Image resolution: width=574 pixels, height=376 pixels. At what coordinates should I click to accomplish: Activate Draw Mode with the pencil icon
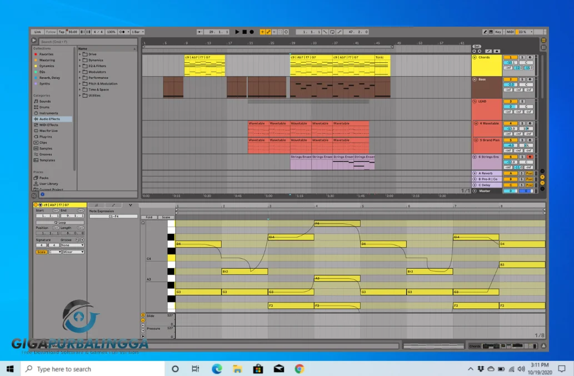(485, 32)
